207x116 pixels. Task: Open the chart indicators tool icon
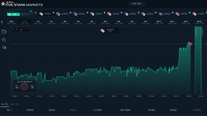click(x=28, y=29)
